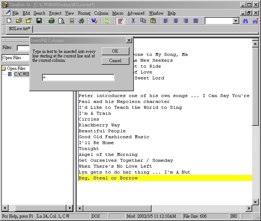This screenshot has height=221, width=261.
Task: Toggle Hex Edit mode icon
Action: click(x=107, y=21)
